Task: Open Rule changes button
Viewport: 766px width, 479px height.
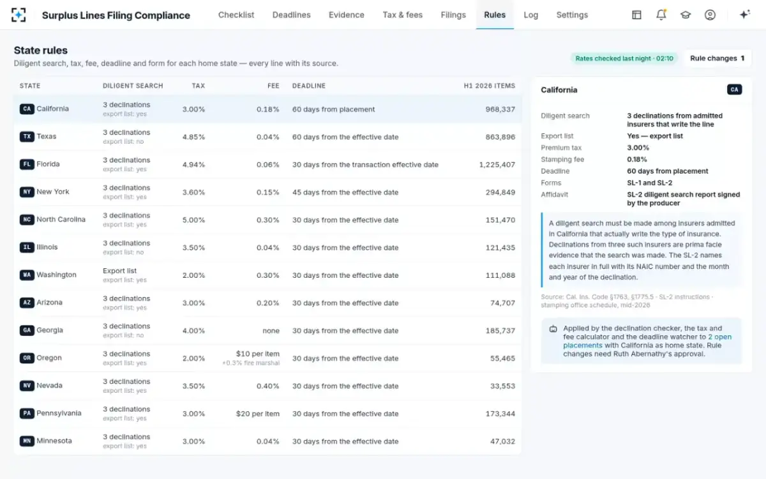Action: (717, 58)
